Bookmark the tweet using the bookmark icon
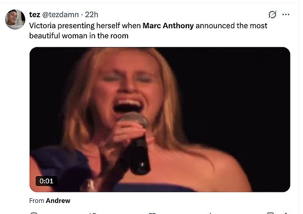 (271, 213)
